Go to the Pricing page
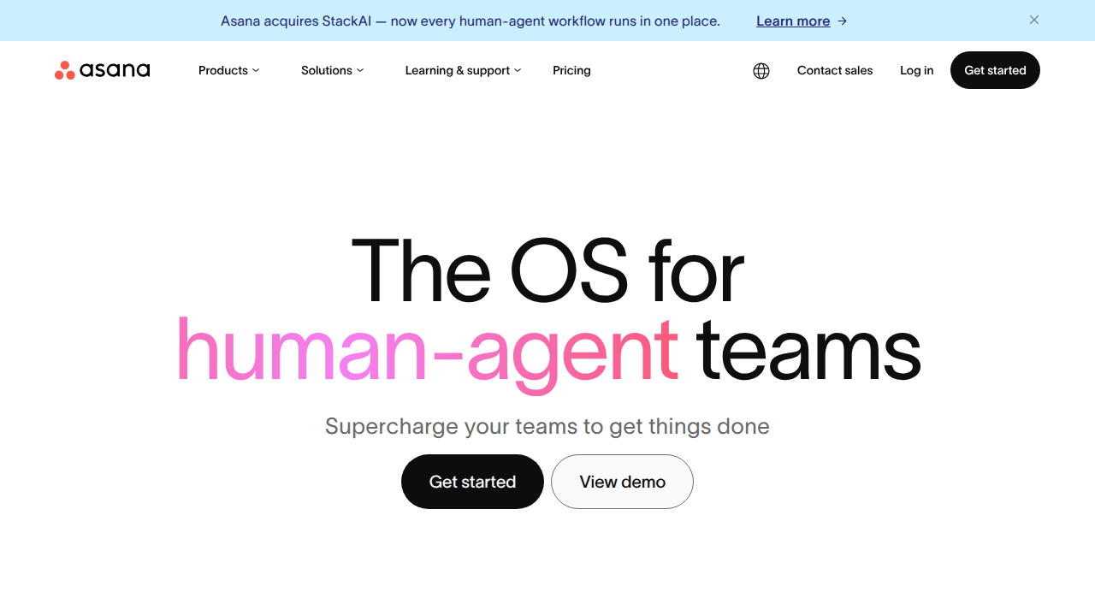Screen dimensions: 1095x616 pos(571,70)
